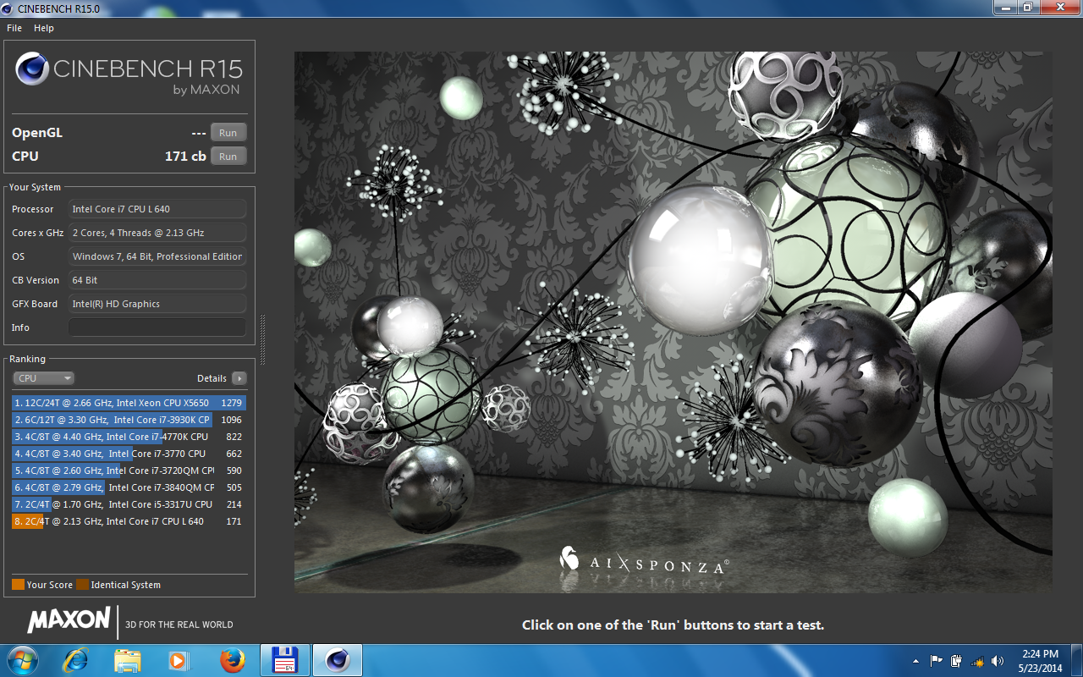The height and width of the screenshot is (677, 1083).
Task: Open Windows Explorer folder in taskbar
Action: [x=128, y=660]
